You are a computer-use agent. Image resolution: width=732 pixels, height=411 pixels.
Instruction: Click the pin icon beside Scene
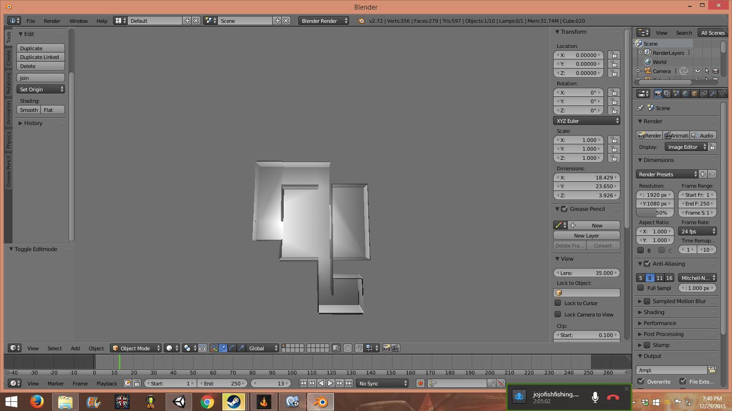point(640,108)
